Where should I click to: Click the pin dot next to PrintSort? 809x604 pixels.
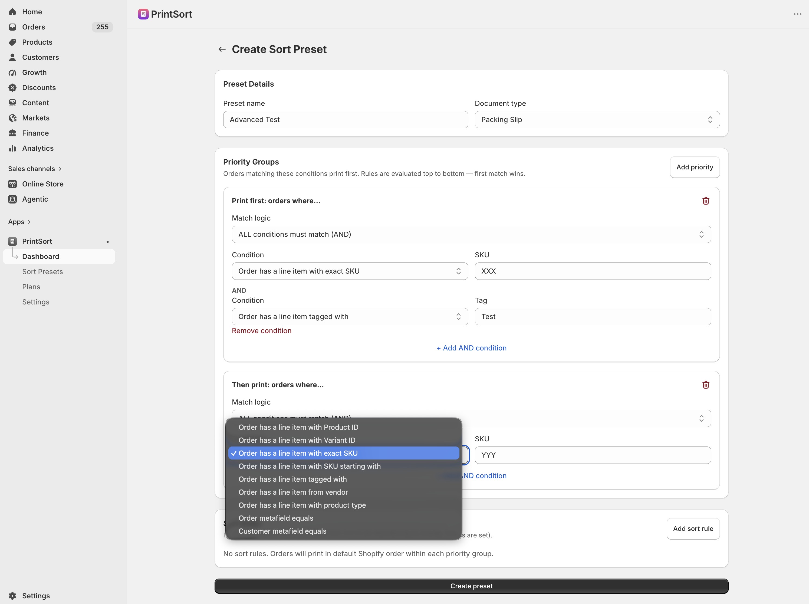(107, 242)
